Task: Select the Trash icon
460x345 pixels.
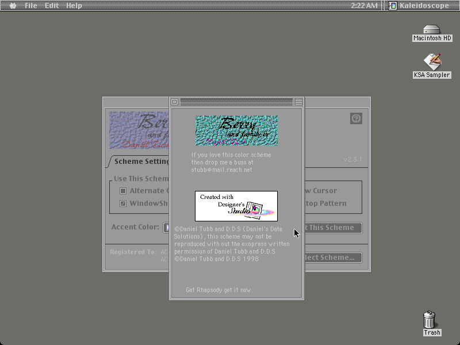Action: [432, 323]
